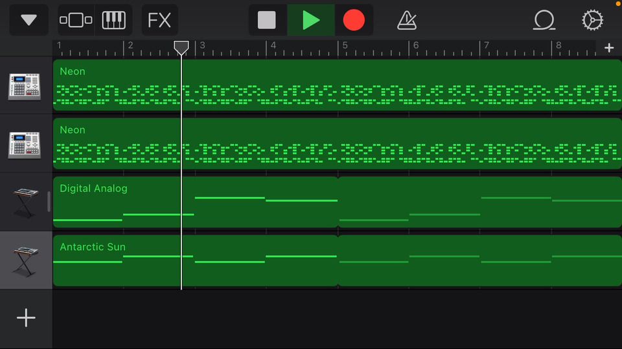The width and height of the screenshot is (622, 349).
Task: Switch to the Live Loops grid view
Action: pos(76,20)
